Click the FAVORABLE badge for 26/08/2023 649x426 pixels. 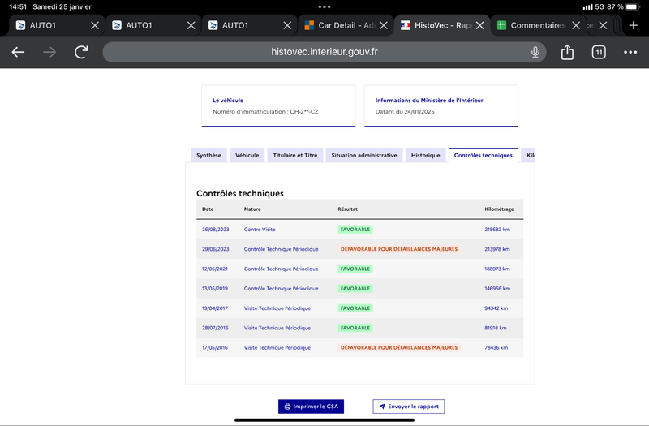pyautogui.click(x=355, y=230)
